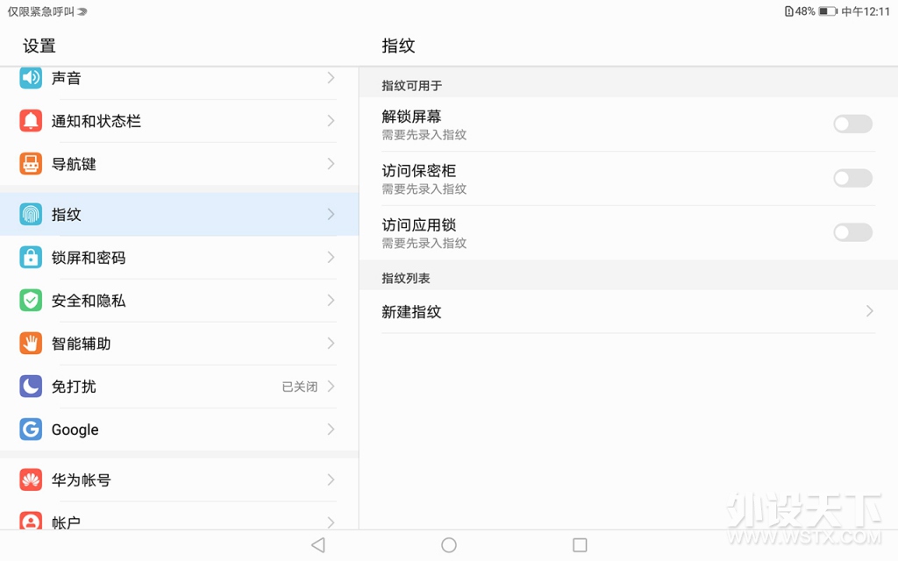This screenshot has width=898, height=561.
Task: Tap the 指纹 chevron in the sidebar
Action: pos(331,214)
